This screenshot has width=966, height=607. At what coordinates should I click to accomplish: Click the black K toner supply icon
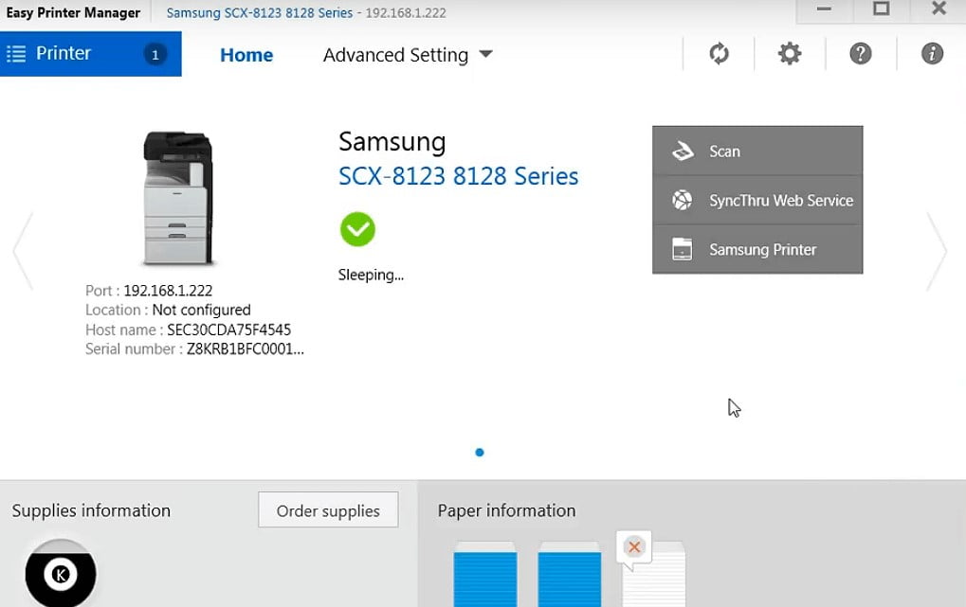61,574
